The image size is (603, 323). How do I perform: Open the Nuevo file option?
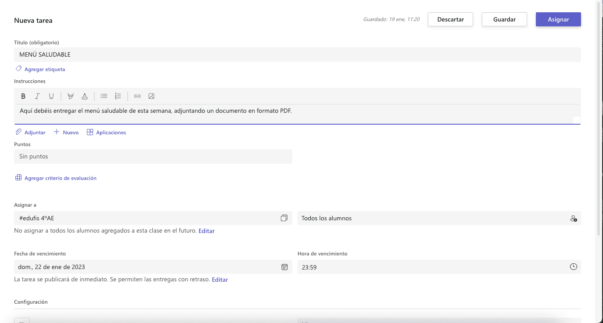coord(66,132)
